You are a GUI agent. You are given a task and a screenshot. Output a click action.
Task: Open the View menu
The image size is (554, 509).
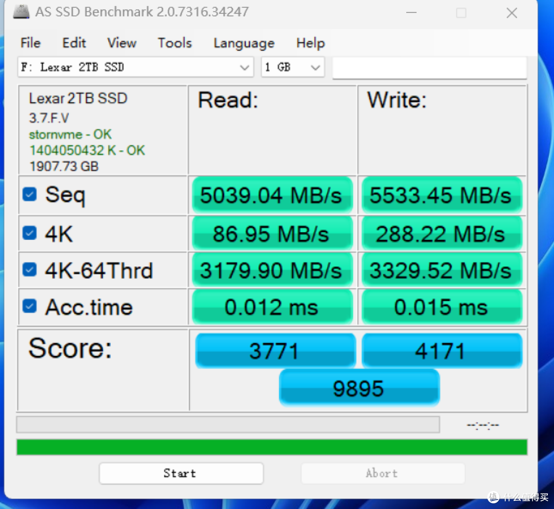pyautogui.click(x=122, y=43)
